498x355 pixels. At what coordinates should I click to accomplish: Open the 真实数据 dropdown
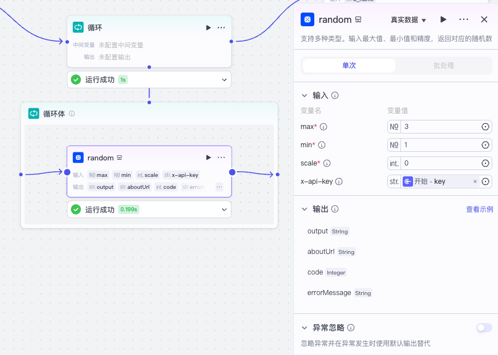(408, 20)
